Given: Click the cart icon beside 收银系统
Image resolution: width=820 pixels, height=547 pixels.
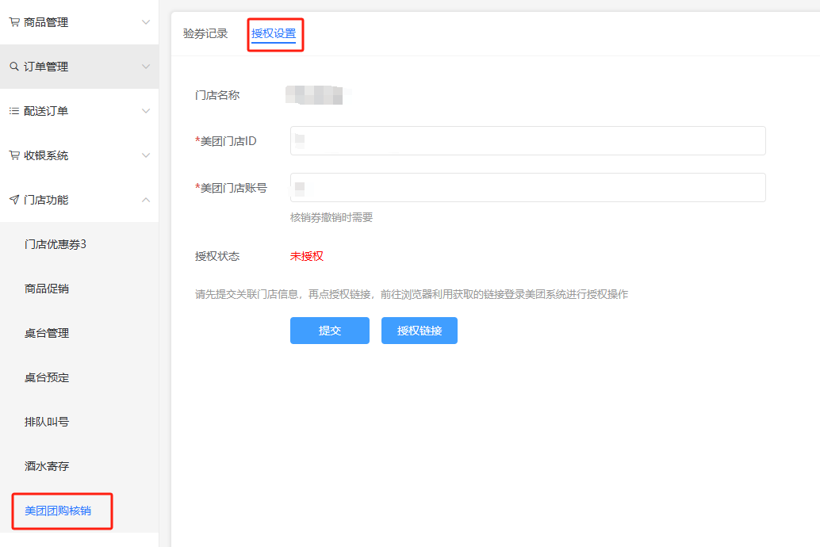Looking at the screenshot, I should (x=14, y=155).
